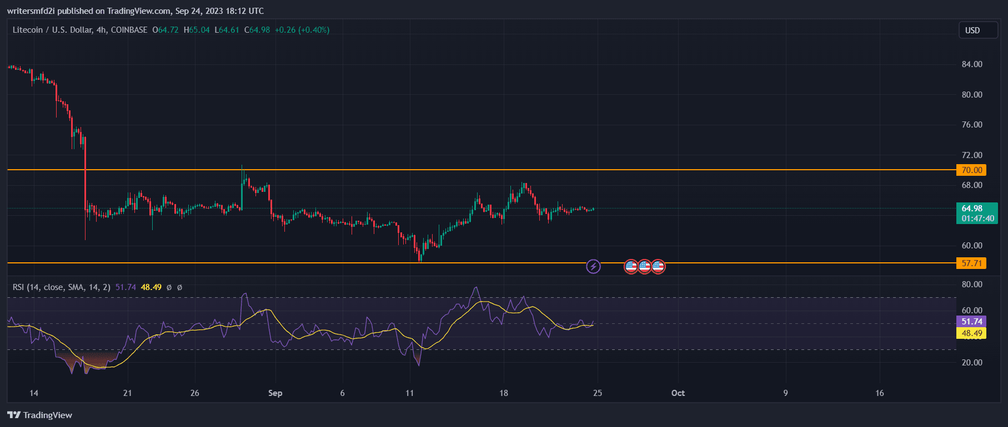Click the 20.00 label on RSI scale
Screen dimensions: 1008x427
[972, 363]
